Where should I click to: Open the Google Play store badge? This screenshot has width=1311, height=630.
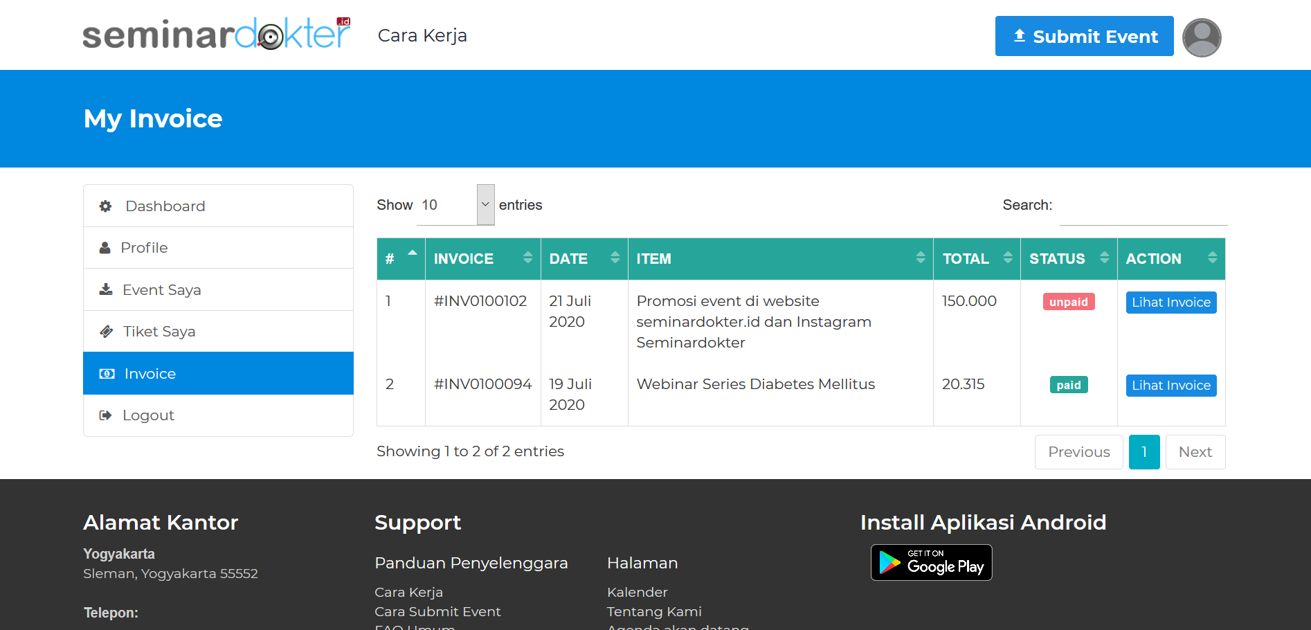[931, 562]
